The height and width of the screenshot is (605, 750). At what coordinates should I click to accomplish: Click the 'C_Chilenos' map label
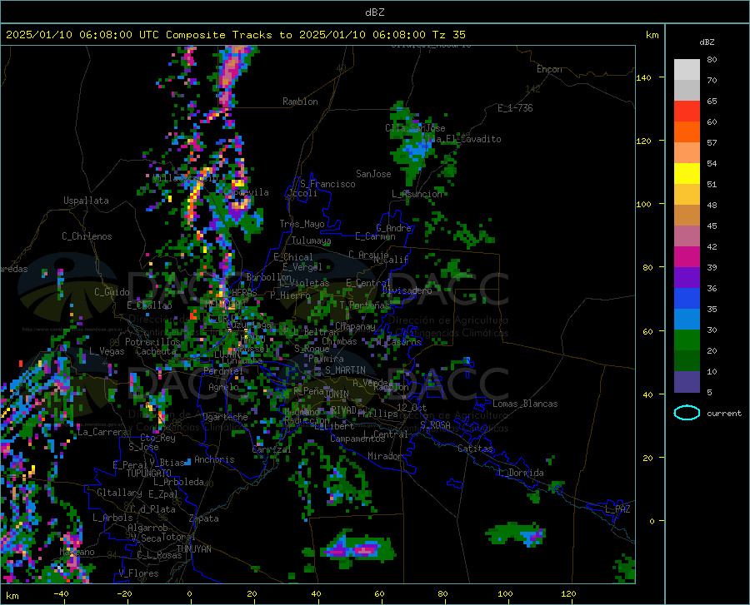tap(87, 236)
